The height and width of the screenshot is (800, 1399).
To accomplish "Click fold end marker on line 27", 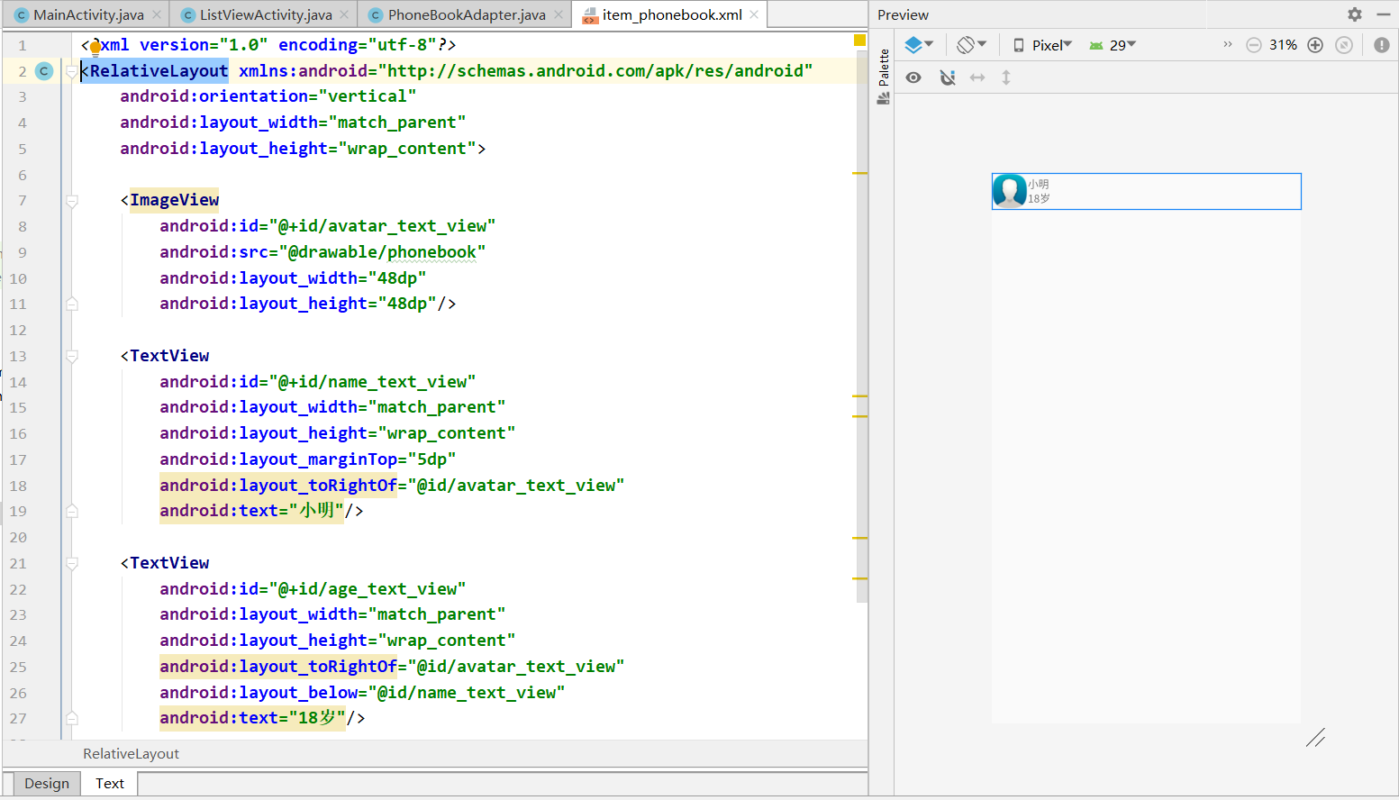I will click(x=72, y=718).
